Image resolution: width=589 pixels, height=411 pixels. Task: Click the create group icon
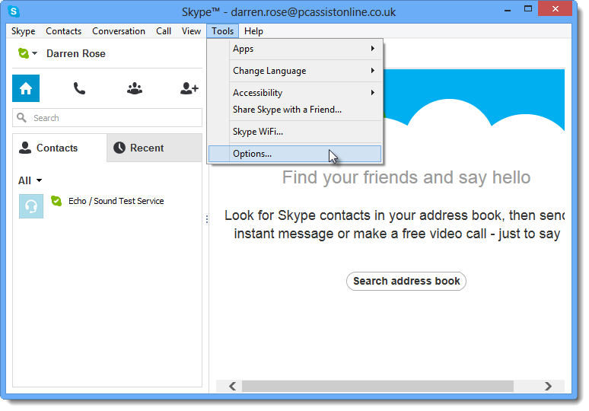[x=135, y=88]
